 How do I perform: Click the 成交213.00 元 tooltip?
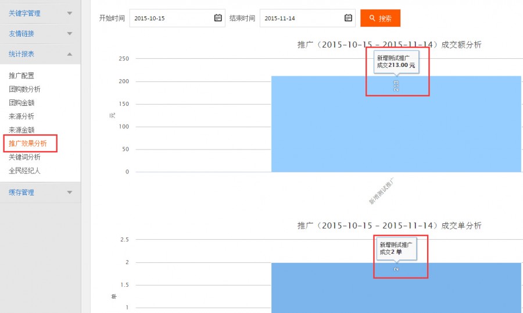[396, 62]
